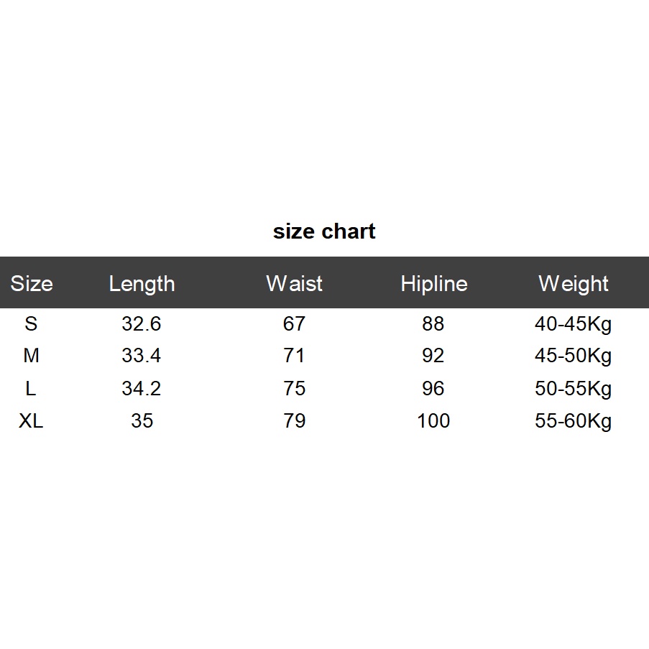Click the 34.2 length value
Screen dimensions: 649x649
click(142, 388)
